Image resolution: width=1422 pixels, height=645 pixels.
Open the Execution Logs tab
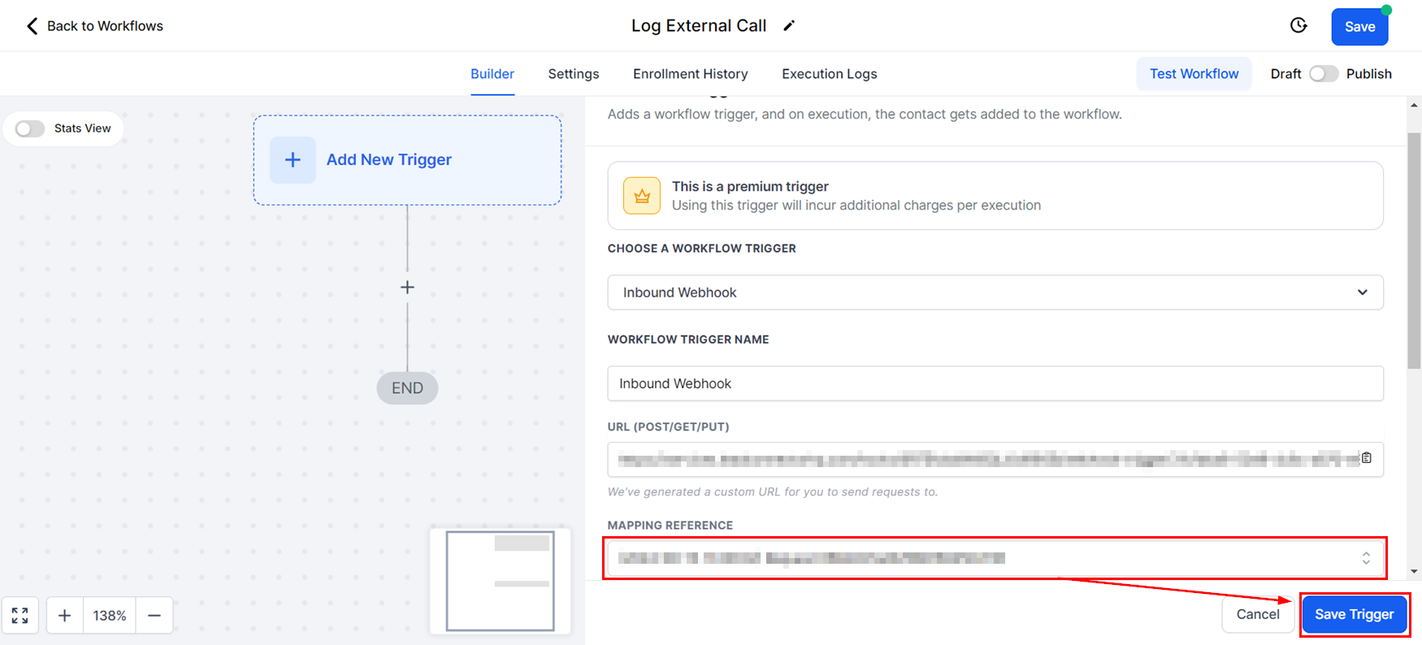pyautogui.click(x=829, y=74)
